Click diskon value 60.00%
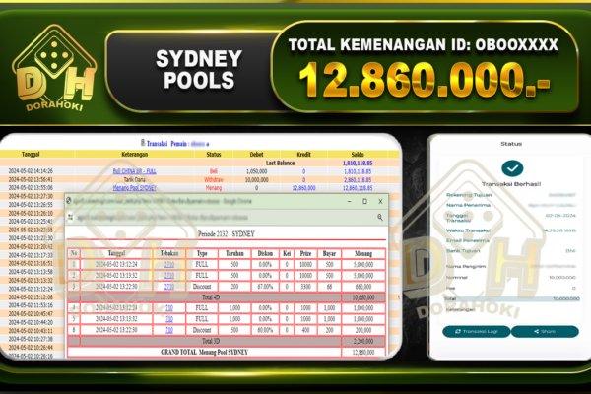This screenshot has height=394, width=591. coord(265,330)
